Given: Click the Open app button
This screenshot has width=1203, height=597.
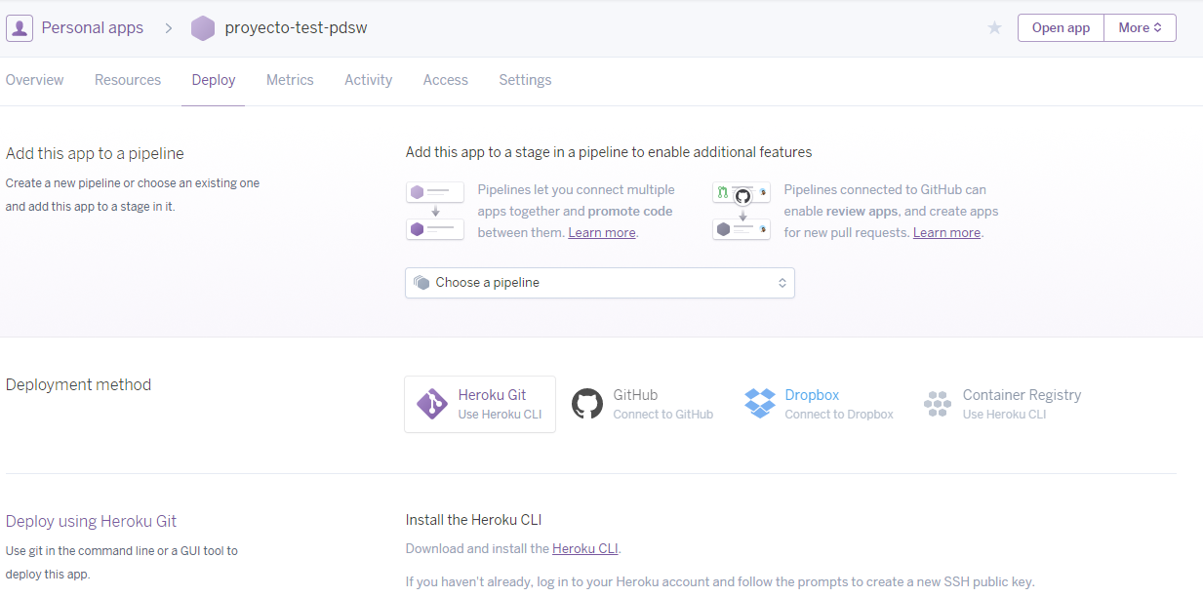Looking at the screenshot, I should point(1061,27).
